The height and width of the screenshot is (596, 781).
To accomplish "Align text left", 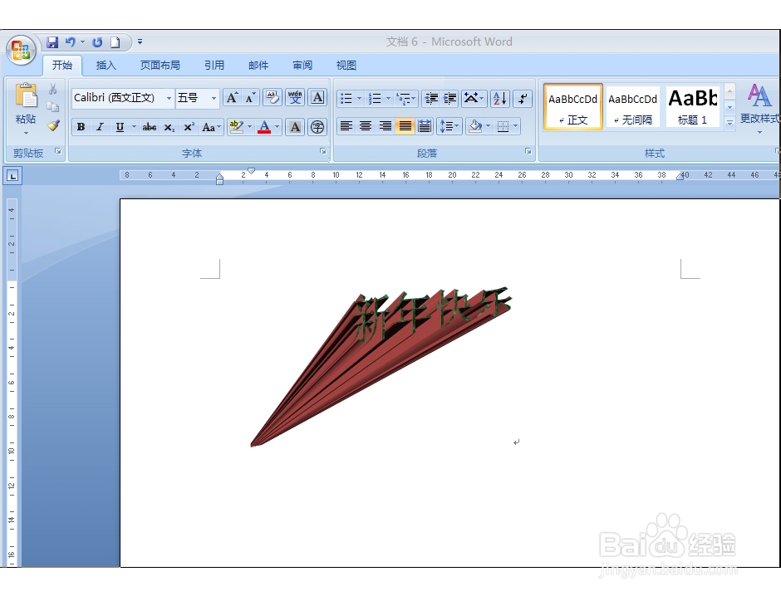I will (x=346, y=126).
